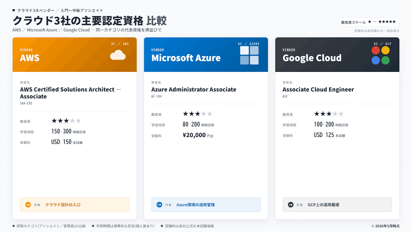The width and height of the screenshot is (412, 232).
Task: Open the GCP上の運用基礎 target box
Action: (337, 205)
